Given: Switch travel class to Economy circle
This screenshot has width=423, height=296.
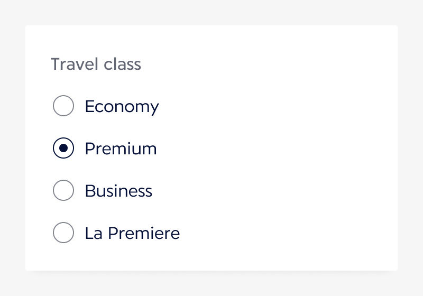Looking at the screenshot, I should [63, 106].
